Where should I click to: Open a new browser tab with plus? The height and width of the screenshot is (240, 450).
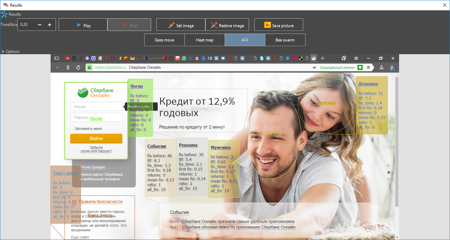[323, 58]
